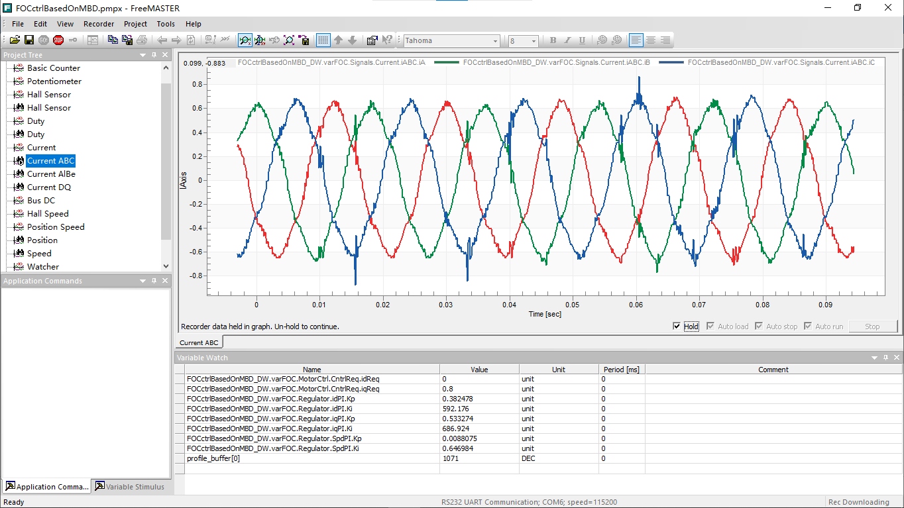
Task: Open Project Tree panel options arrow
Action: [x=142, y=55]
